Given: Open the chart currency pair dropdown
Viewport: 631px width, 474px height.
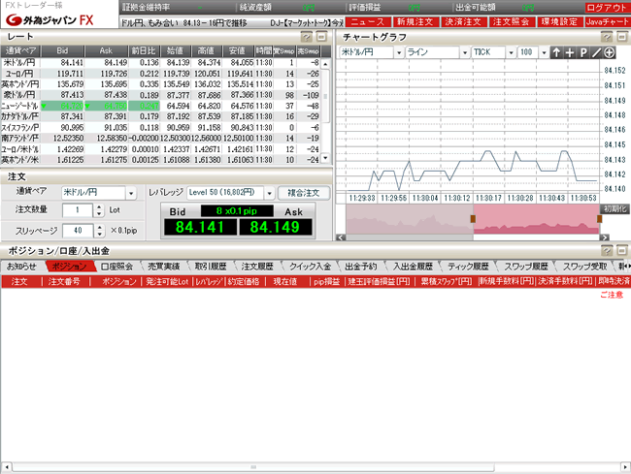Looking at the screenshot, I should [399, 52].
